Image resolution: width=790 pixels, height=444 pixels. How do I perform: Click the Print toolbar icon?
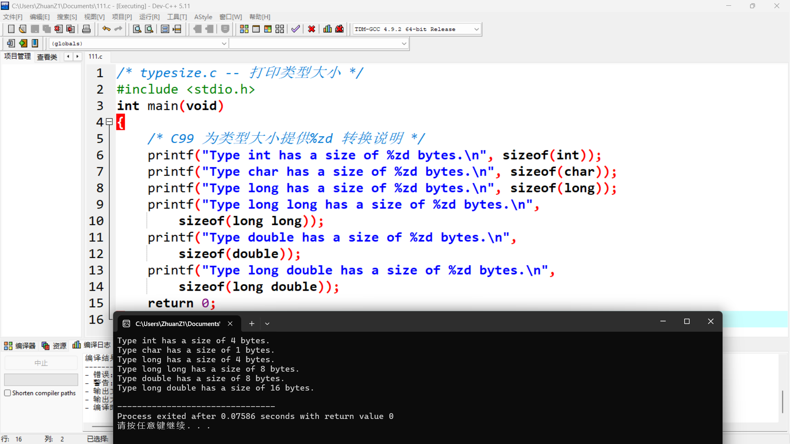86,29
